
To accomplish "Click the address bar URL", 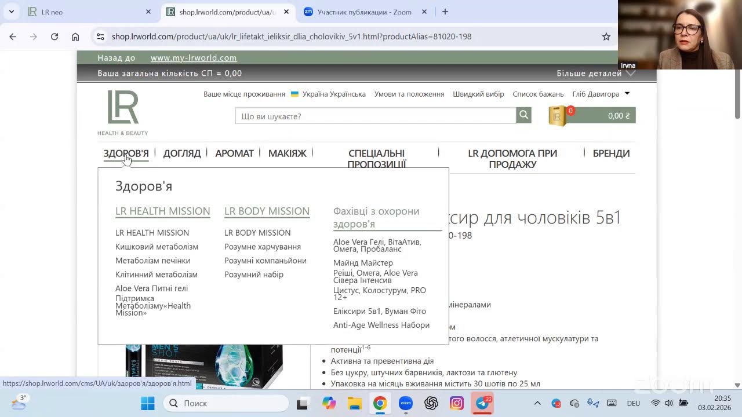I will coord(292,36).
